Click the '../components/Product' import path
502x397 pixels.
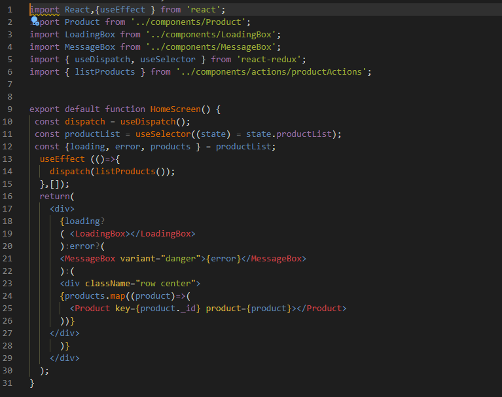coord(188,22)
